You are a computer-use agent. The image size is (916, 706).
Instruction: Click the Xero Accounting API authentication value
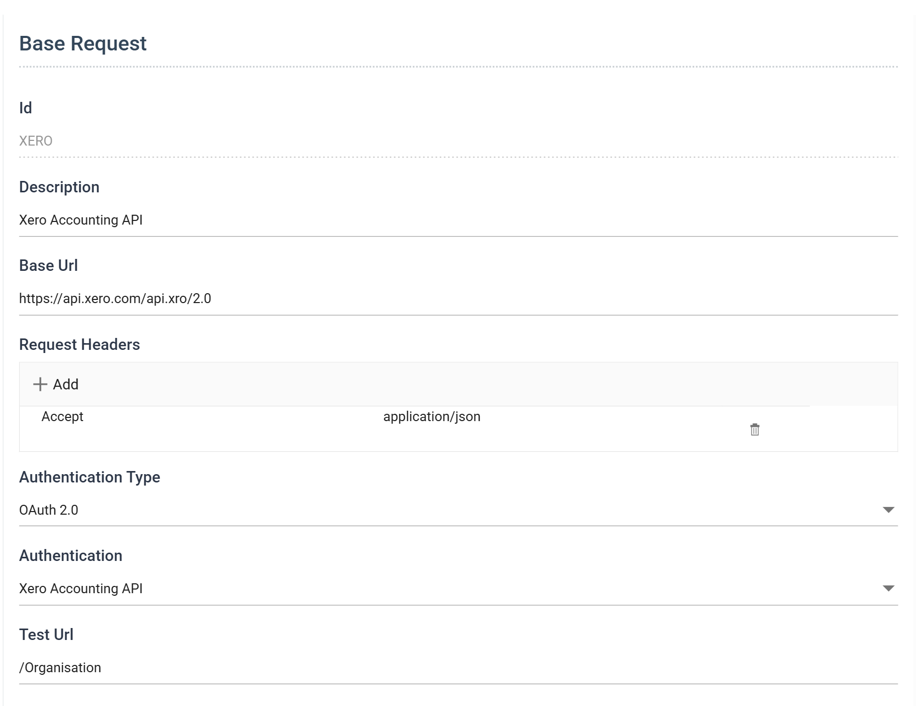point(81,589)
